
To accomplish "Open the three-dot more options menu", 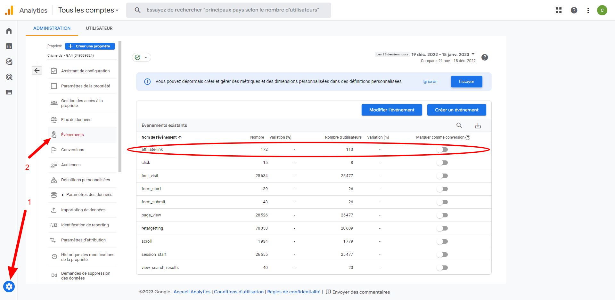I will (588, 10).
